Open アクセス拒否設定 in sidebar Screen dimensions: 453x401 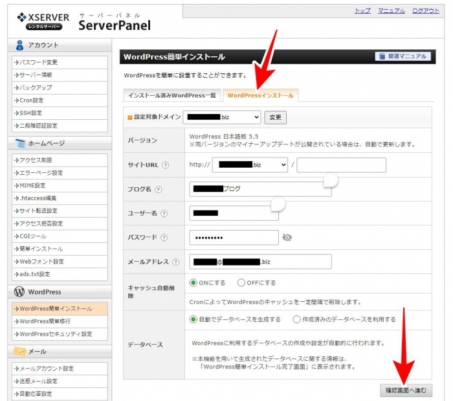point(60,223)
